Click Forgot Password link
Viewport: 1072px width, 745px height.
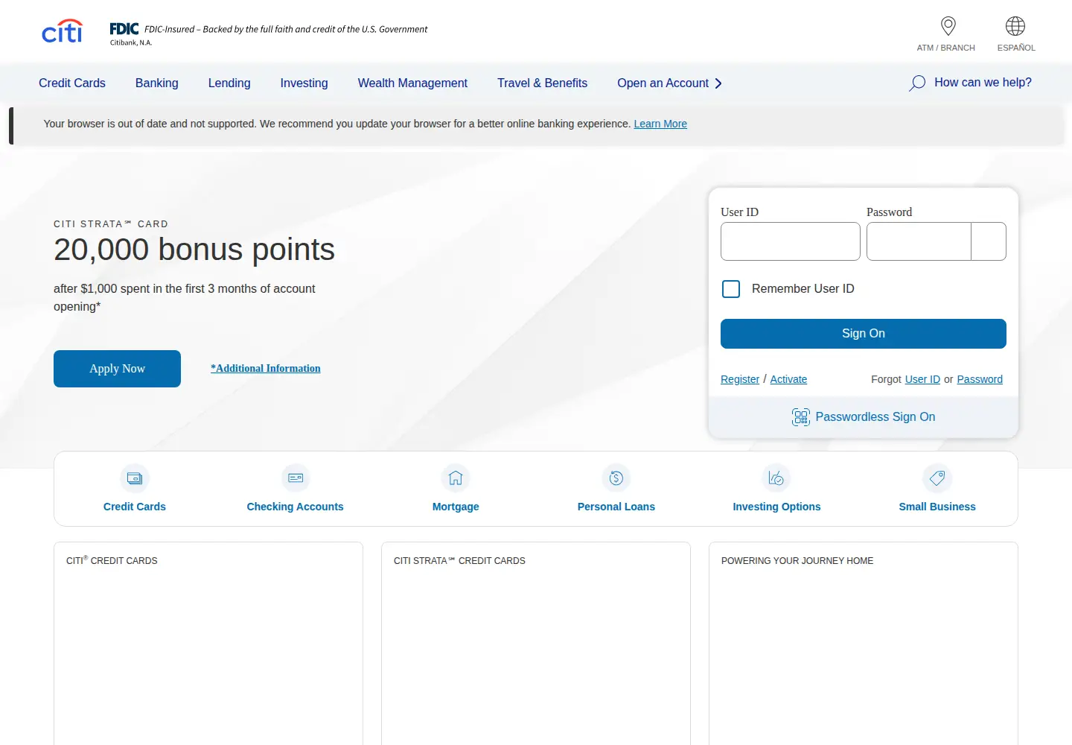(x=980, y=379)
